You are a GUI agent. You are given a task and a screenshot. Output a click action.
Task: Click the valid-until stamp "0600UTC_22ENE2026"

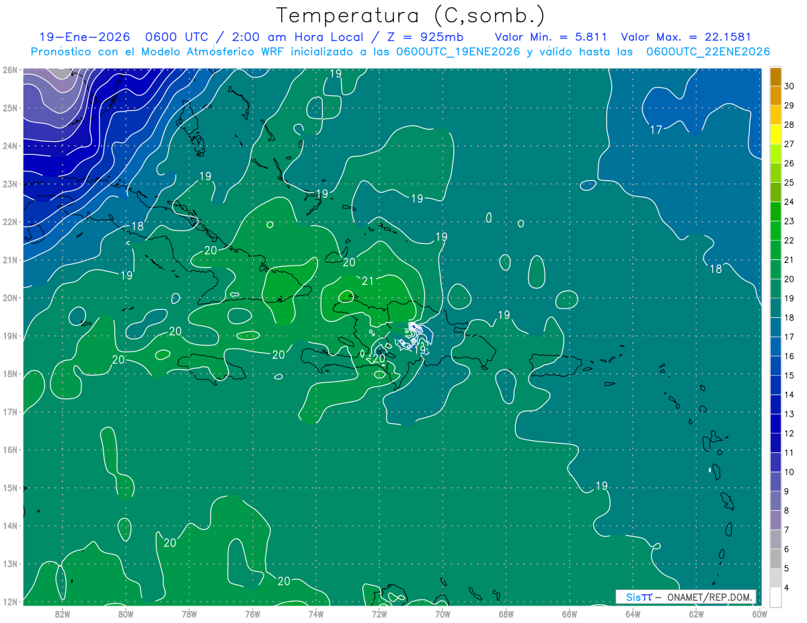coord(707,52)
